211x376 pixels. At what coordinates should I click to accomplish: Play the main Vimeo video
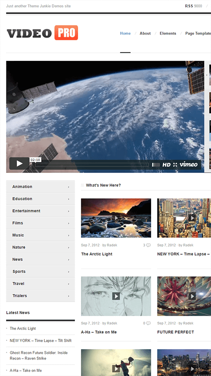(x=19, y=164)
